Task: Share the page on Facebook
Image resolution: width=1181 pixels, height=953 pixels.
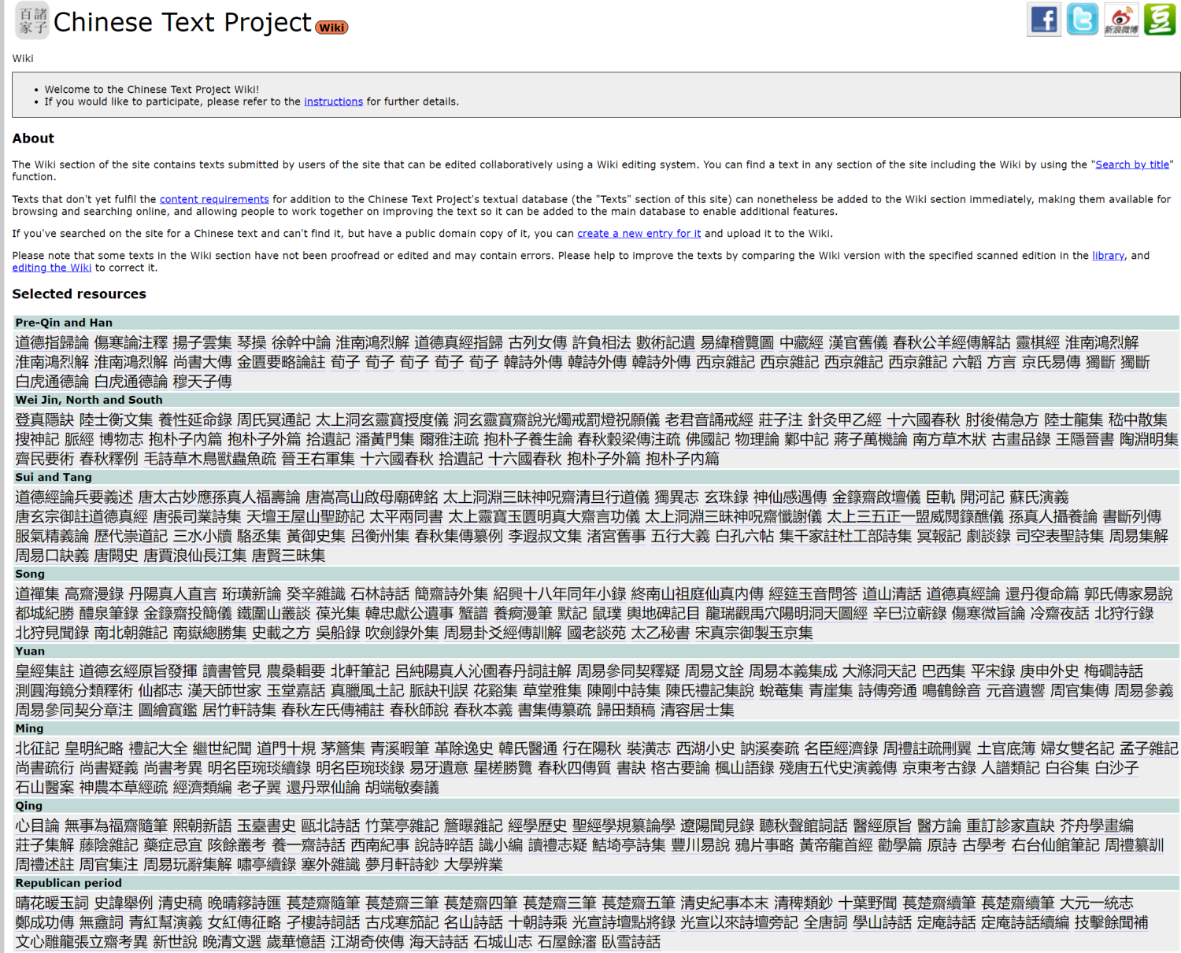Action: pyautogui.click(x=1043, y=20)
